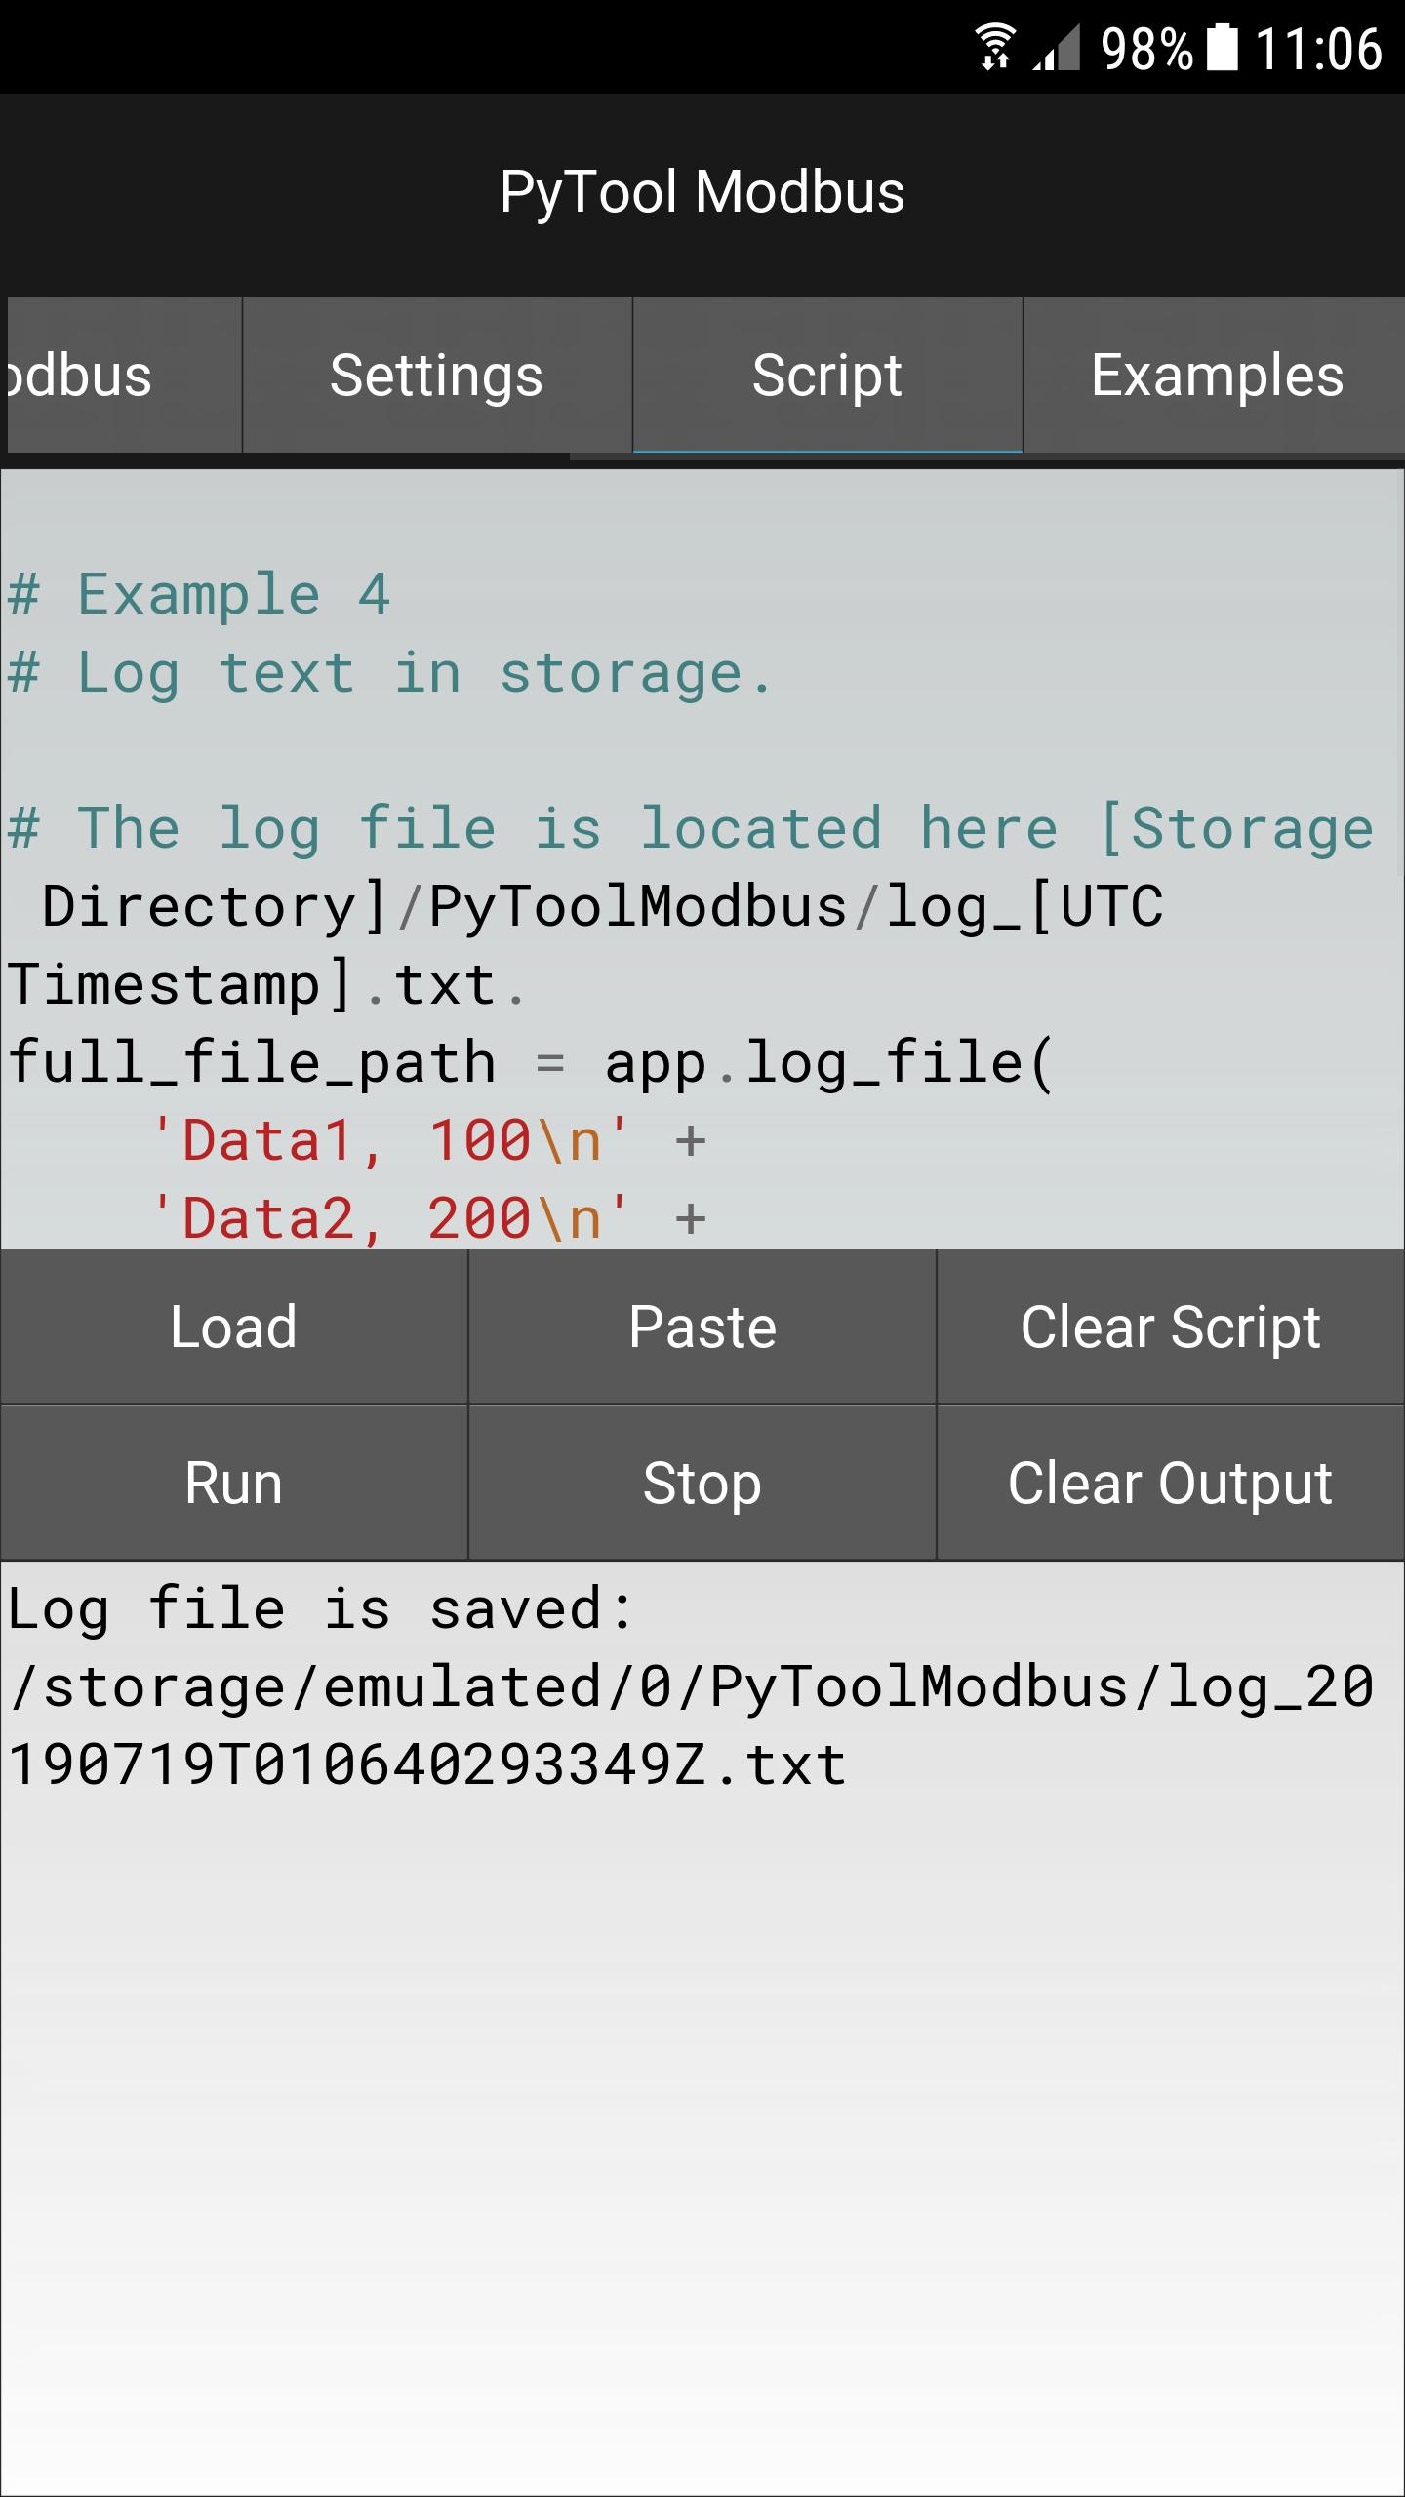The image size is (1405, 2497).
Task: Clear the output with Clear Output
Action: [x=1171, y=1483]
